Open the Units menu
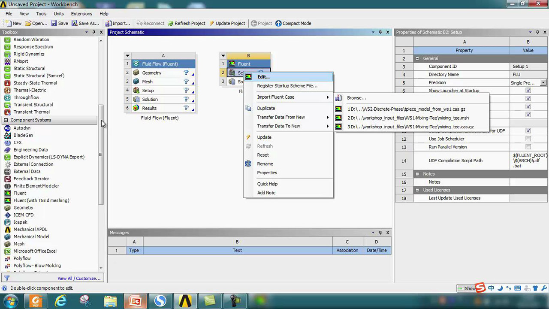 tap(59, 14)
